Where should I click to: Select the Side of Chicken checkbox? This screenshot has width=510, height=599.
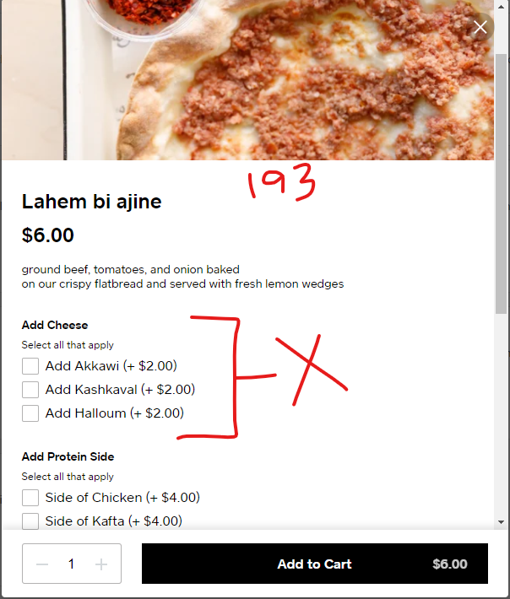[x=30, y=498]
